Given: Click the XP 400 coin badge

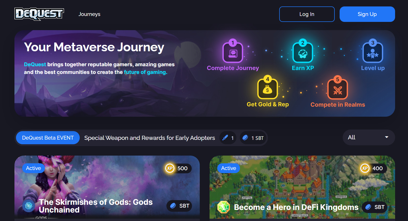Looking at the screenshot, I should click(373, 168).
